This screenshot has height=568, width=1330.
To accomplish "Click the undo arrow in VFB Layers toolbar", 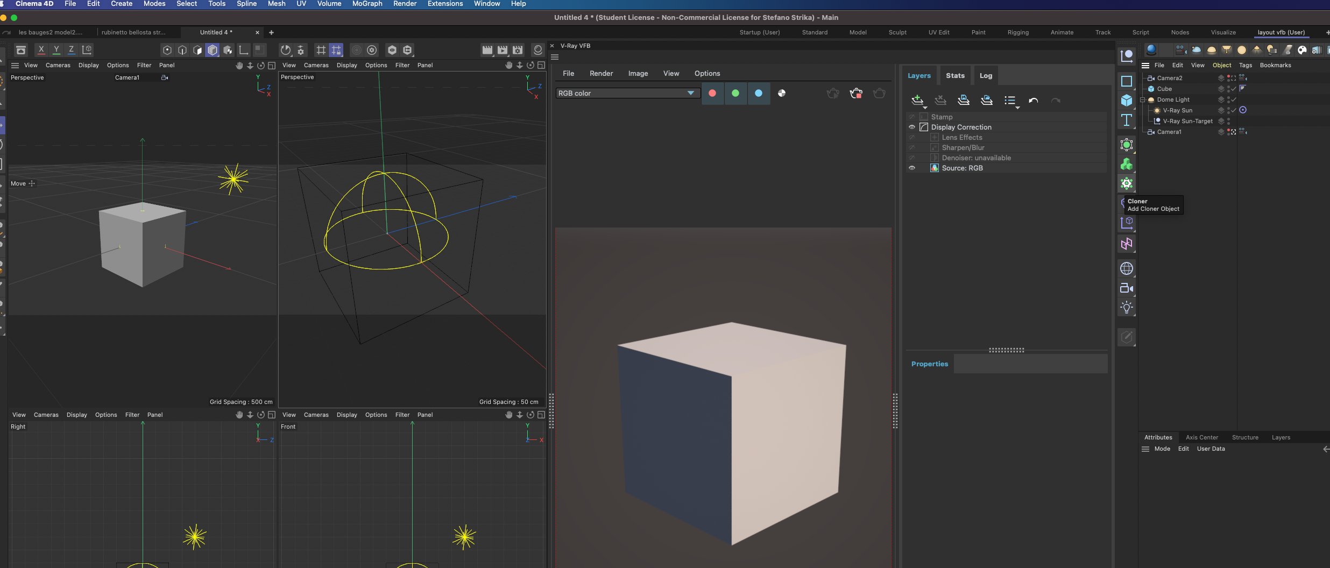I will 1033,101.
